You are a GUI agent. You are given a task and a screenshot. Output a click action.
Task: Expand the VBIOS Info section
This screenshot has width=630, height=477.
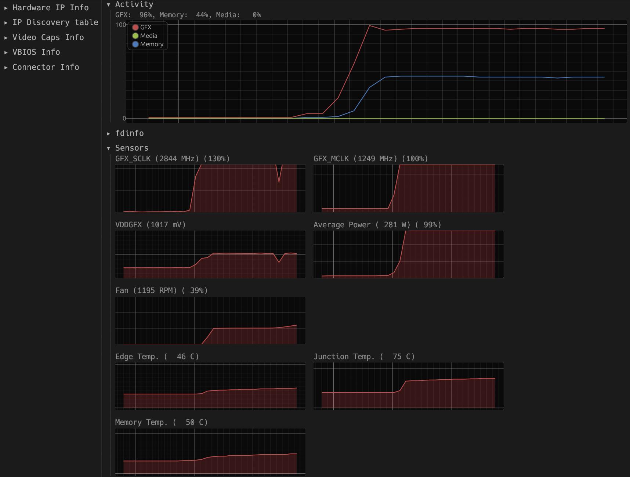(x=36, y=52)
